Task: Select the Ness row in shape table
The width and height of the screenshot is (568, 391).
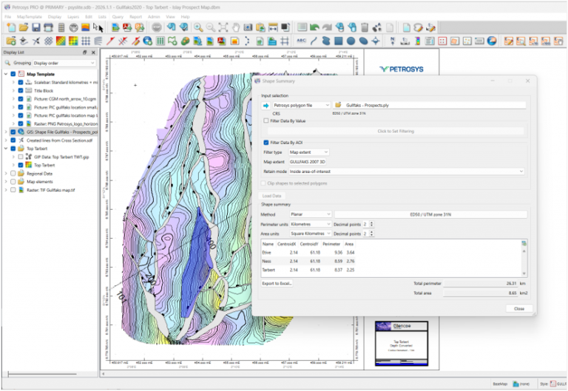Action: coord(268,261)
